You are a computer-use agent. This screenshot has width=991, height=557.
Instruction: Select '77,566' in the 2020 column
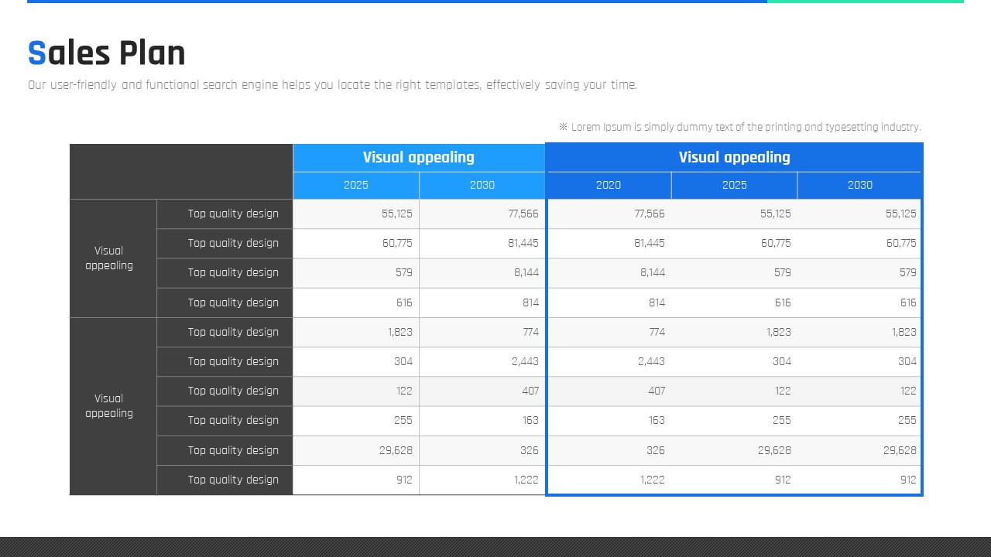[650, 214]
